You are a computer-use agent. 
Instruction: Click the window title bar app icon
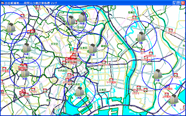pyautogui.click(x=3, y=3)
